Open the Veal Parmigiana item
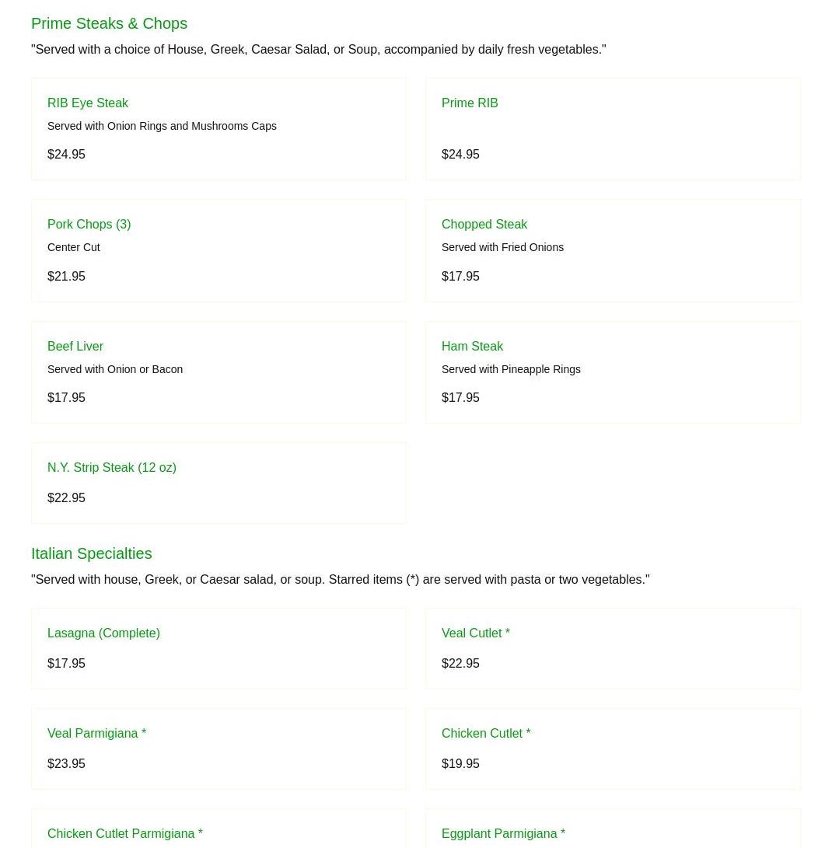The image size is (832, 848). tap(96, 733)
